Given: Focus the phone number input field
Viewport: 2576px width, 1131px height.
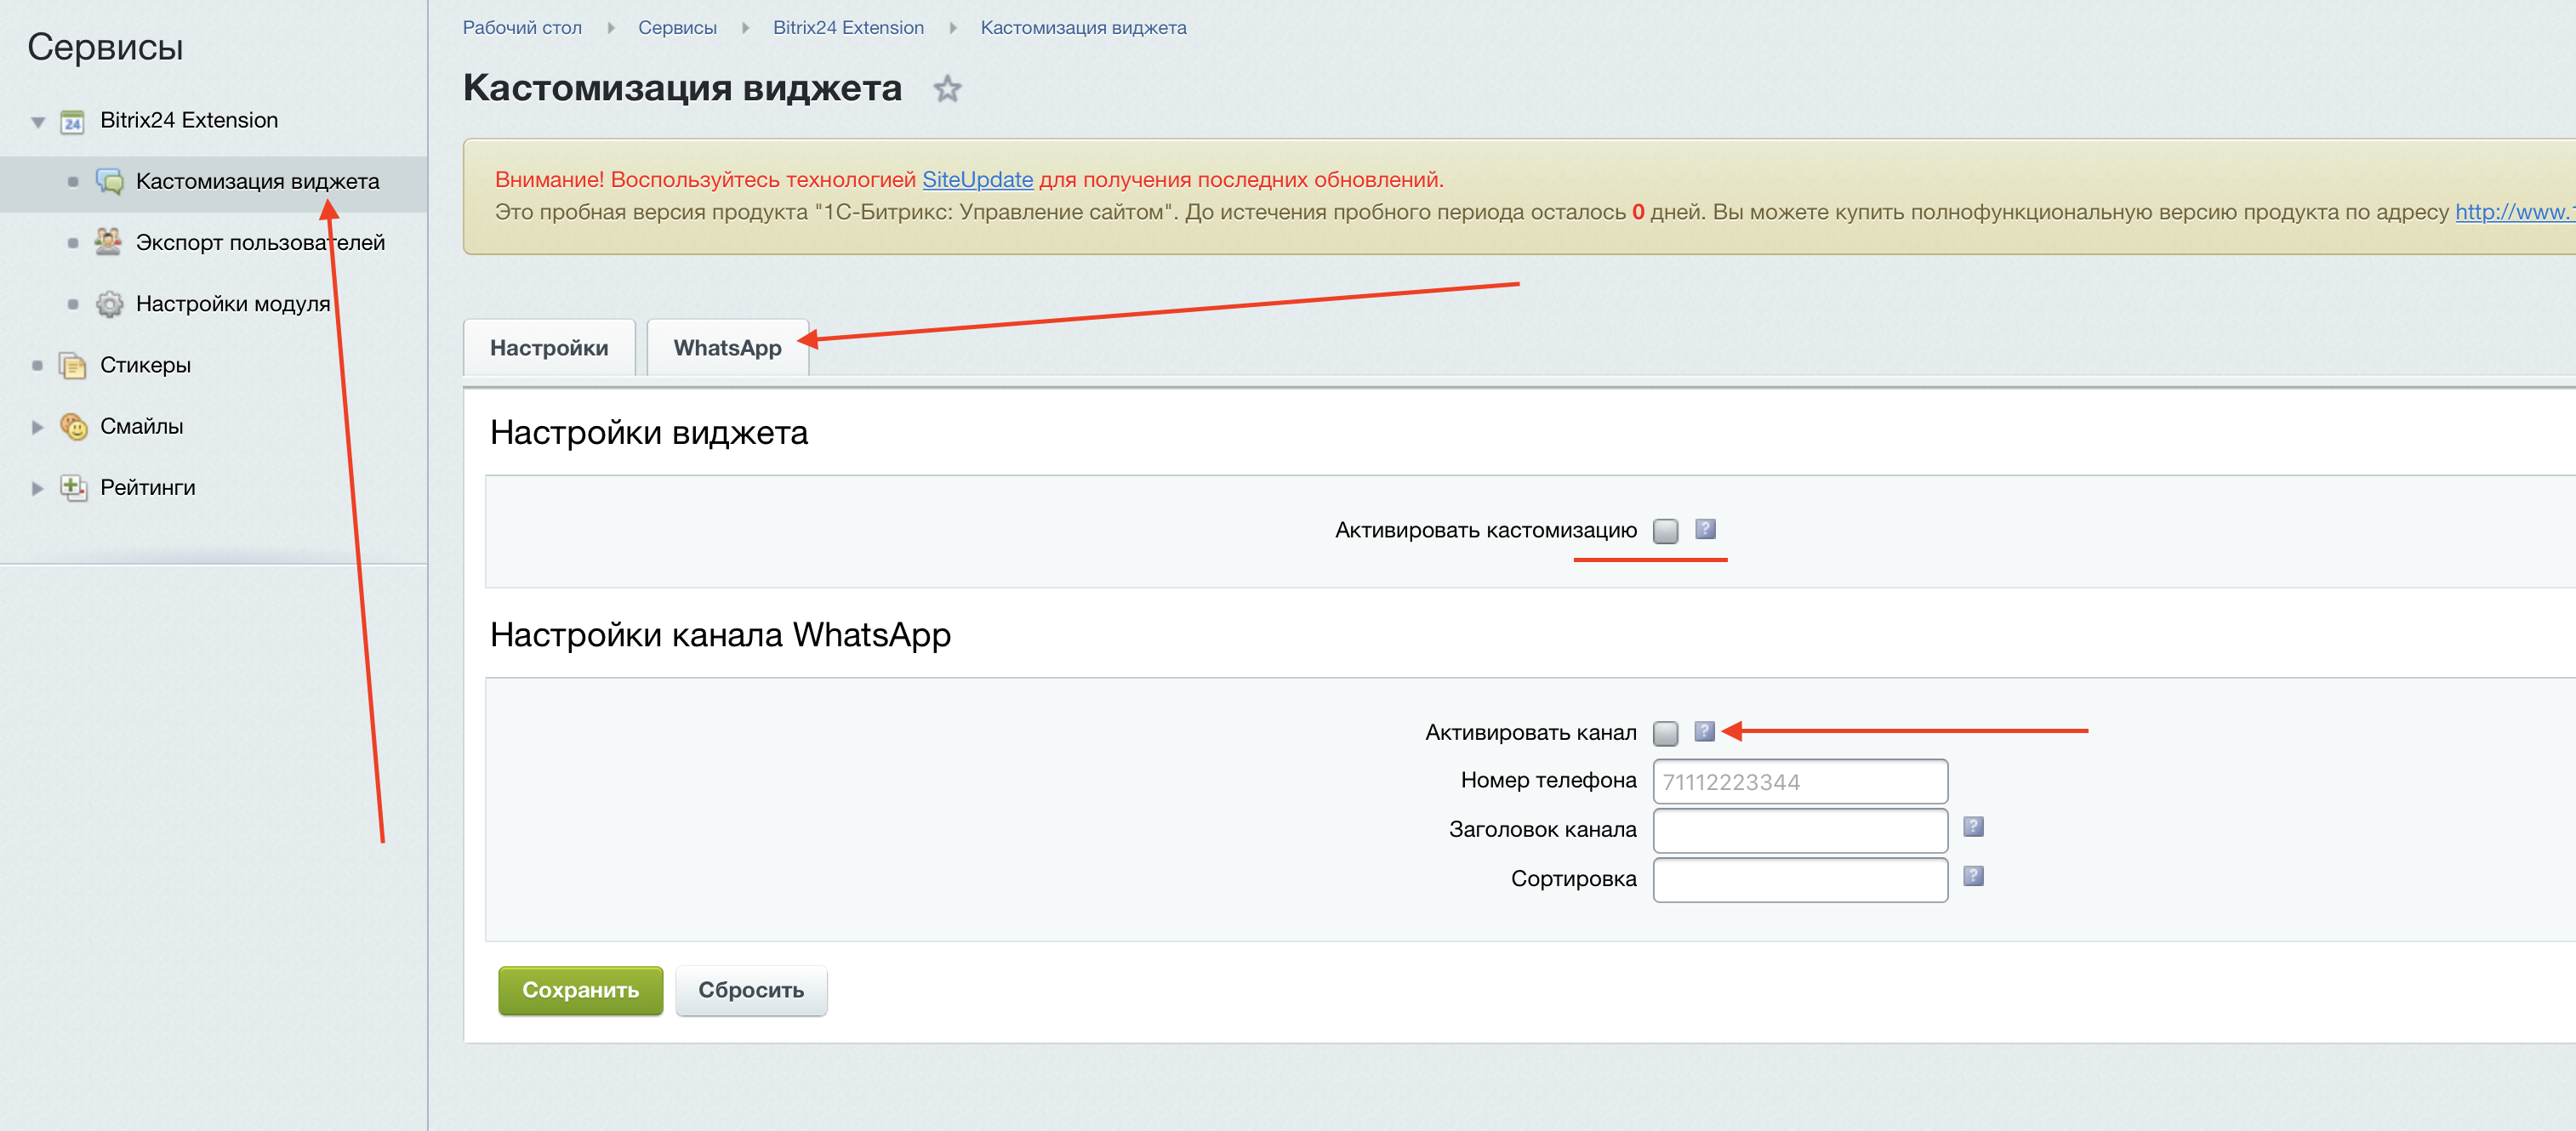Looking at the screenshot, I should [x=1799, y=782].
